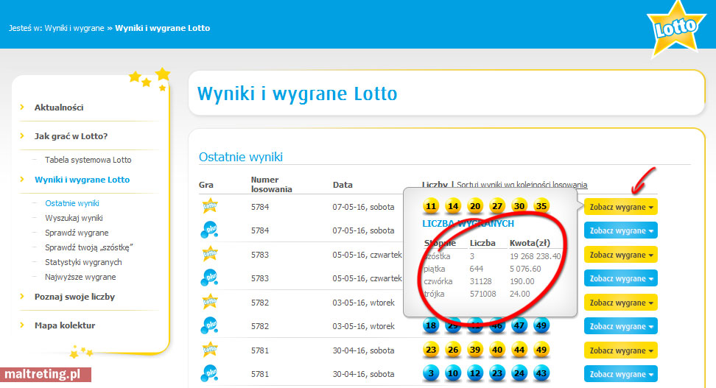Go to Ostatnie wyniki submenu link
Viewport: 716px width, 388px height.
point(72,203)
